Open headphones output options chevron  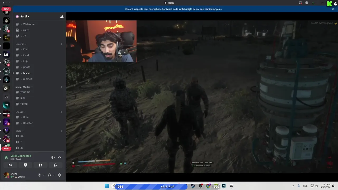pos(54,175)
